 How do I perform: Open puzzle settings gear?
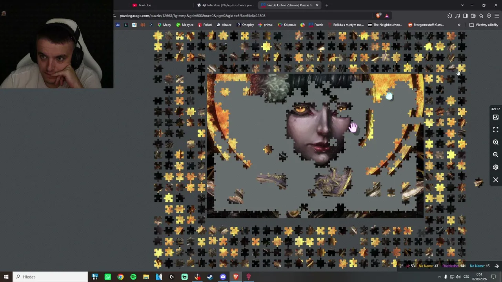[x=496, y=167]
